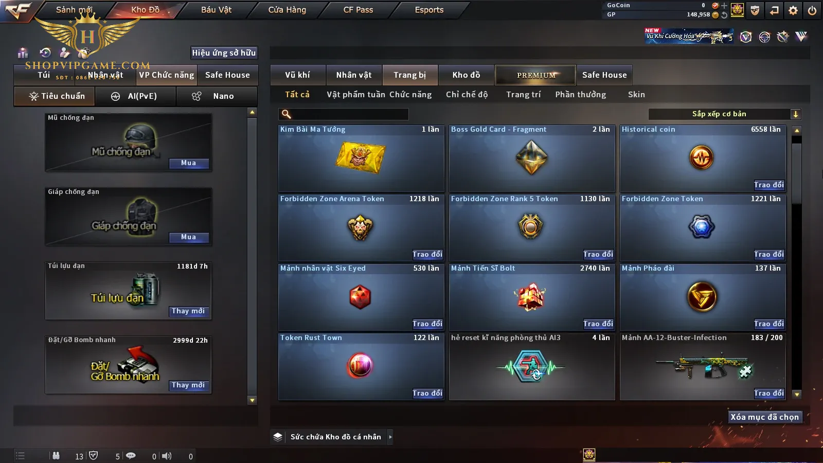Click the GP refresh icon

tap(724, 15)
